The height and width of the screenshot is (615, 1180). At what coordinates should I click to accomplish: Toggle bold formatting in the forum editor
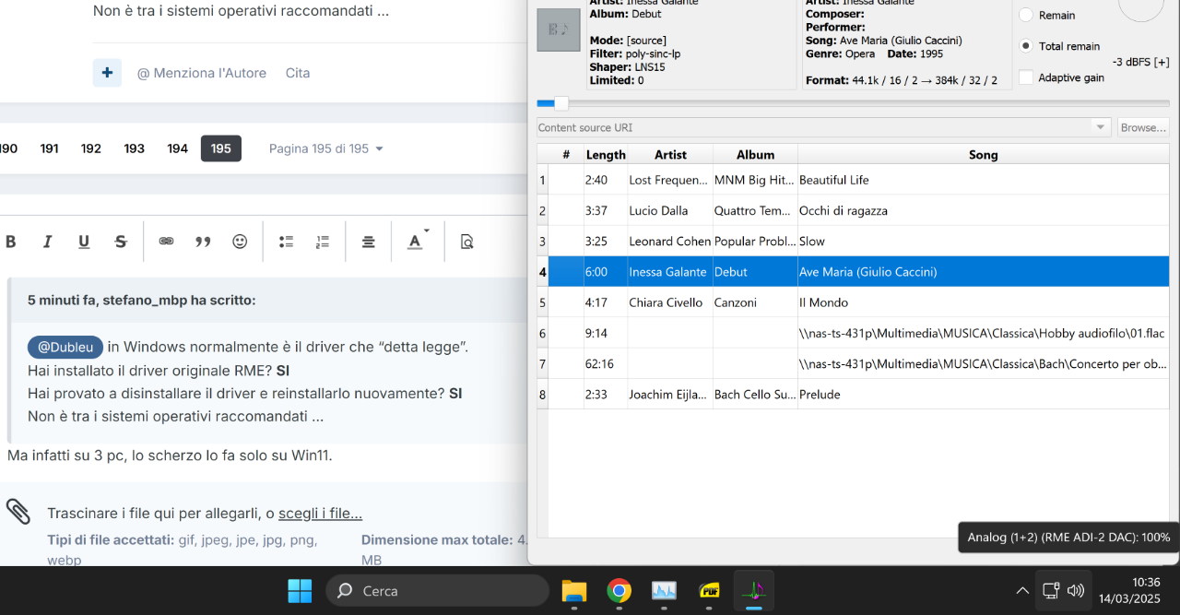[11, 242]
